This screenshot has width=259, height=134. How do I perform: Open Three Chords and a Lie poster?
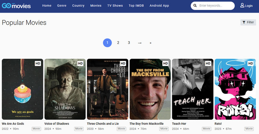coord(107,89)
